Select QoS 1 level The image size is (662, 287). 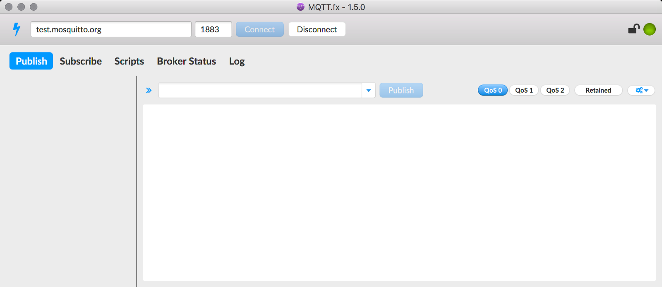[x=524, y=90]
